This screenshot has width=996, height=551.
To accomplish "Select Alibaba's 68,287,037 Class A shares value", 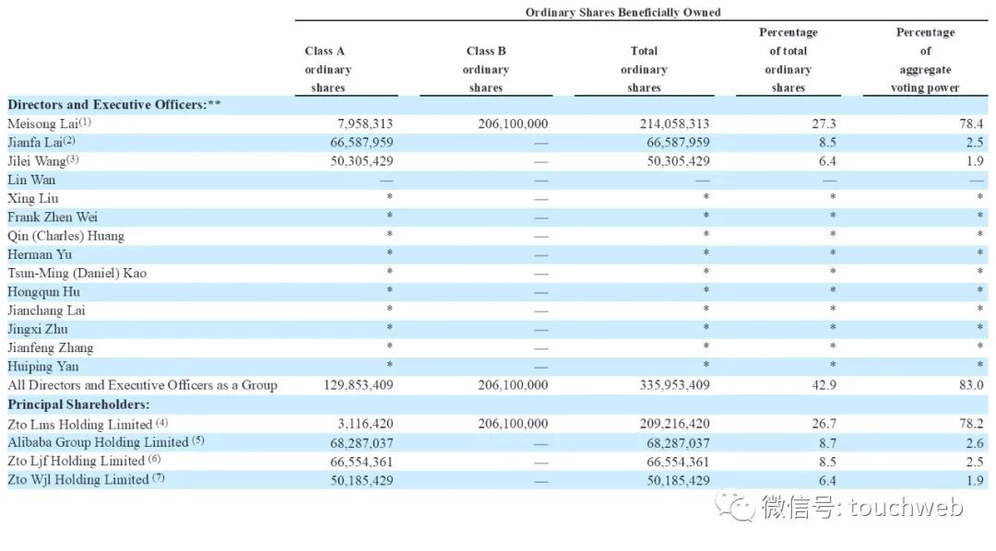I will click(x=362, y=443).
